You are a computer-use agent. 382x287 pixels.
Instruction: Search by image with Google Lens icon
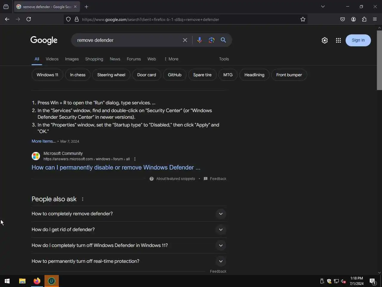pyautogui.click(x=212, y=40)
